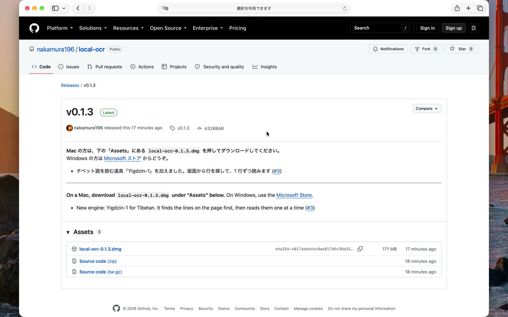Viewport: 508px width, 317px height.
Task: Open the sidebar dropdown chevron in Safari toolbar
Action: click(x=64, y=8)
